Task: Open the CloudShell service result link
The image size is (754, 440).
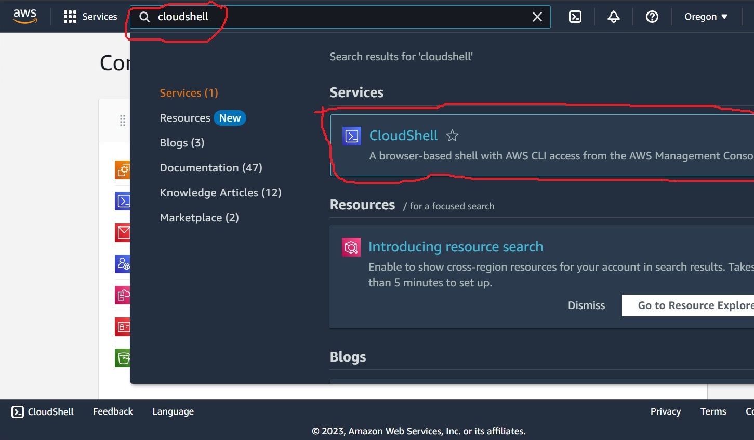Action: tap(403, 136)
